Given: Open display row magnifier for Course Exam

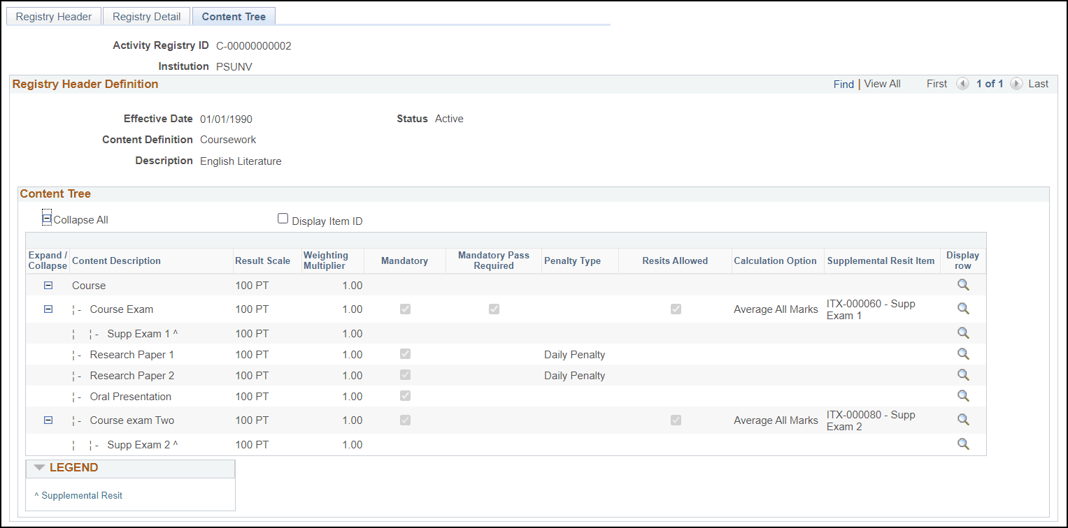Looking at the screenshot, I should tap(963, 309).
